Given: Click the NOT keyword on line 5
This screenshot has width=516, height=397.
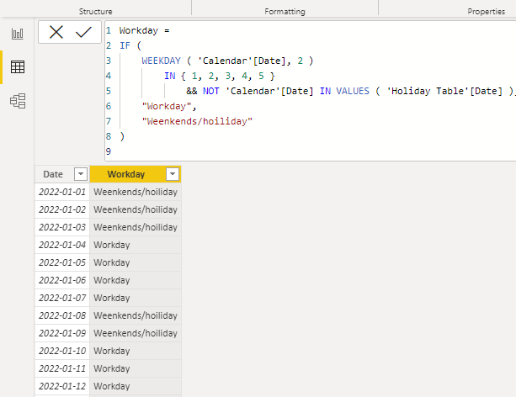Looking at the screenshot, I should coord(211,91).
